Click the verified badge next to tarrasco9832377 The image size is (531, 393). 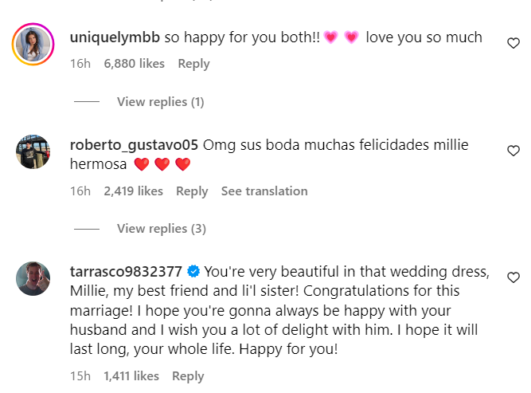(192, 271)
